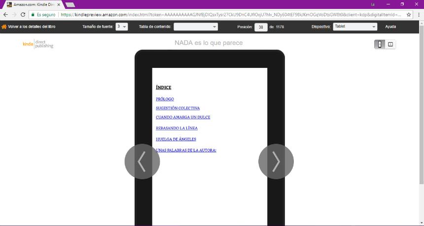This screenshot has width=424, height=226.
Task: Click the ÍNDICE heading text
Action: pos(163,88)
